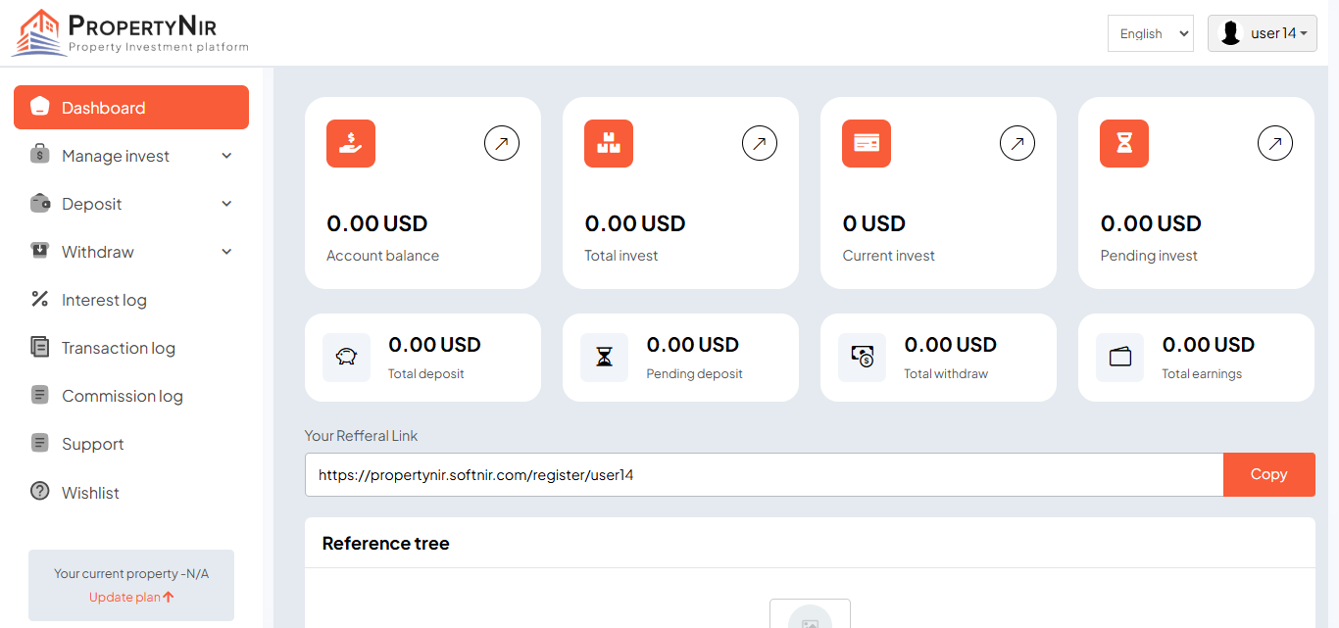Click the Total withdraw cash icon
The width and height of the screenshot is (1339, 628).
[x=863, y=358]
